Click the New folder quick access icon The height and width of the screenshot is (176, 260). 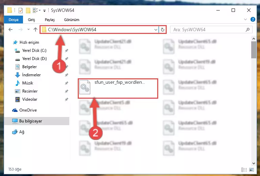click(x=28, y=11)
